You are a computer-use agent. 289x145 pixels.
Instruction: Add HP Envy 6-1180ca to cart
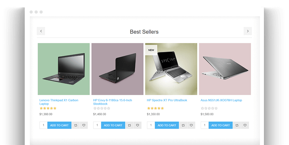pyautogui.click(x=113, y=125)
